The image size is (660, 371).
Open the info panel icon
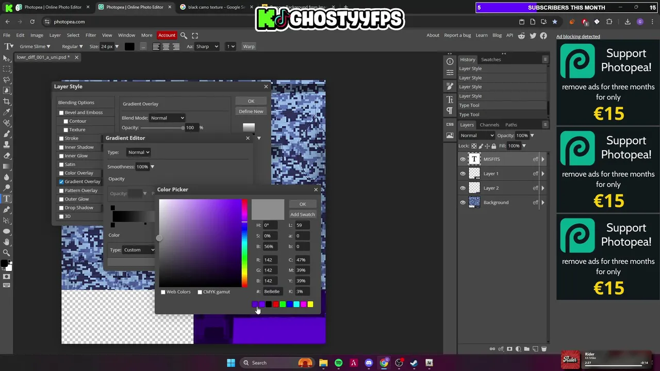click(x=450, y=61)
